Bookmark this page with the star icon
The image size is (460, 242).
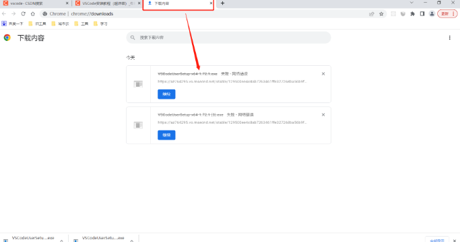pos(381,13)
